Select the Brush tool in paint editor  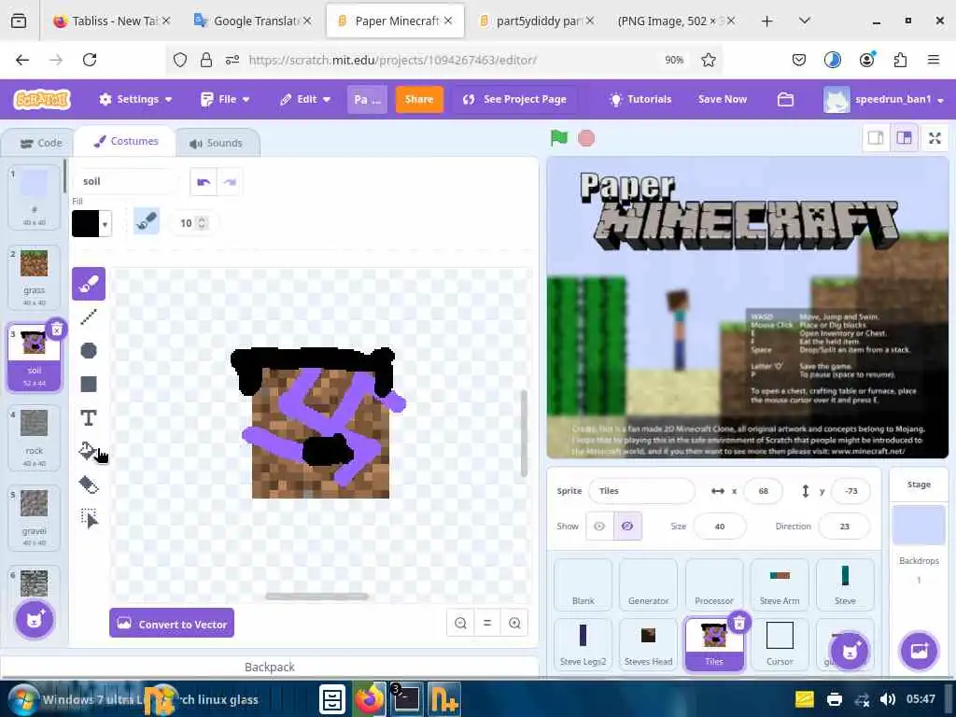[x=89, y=284]
